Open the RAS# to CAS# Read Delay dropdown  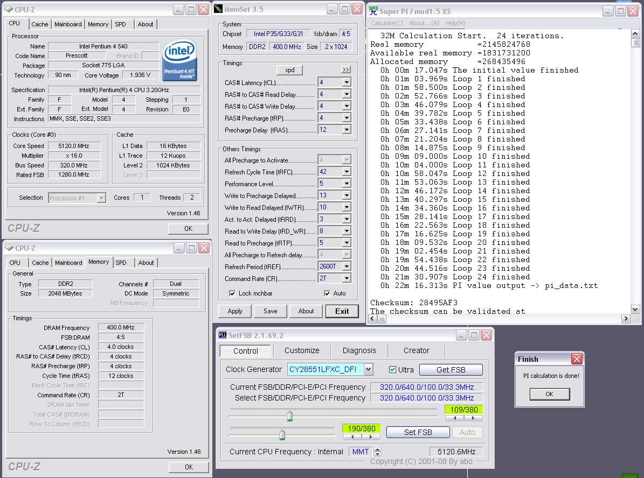[x=347, y=94]
